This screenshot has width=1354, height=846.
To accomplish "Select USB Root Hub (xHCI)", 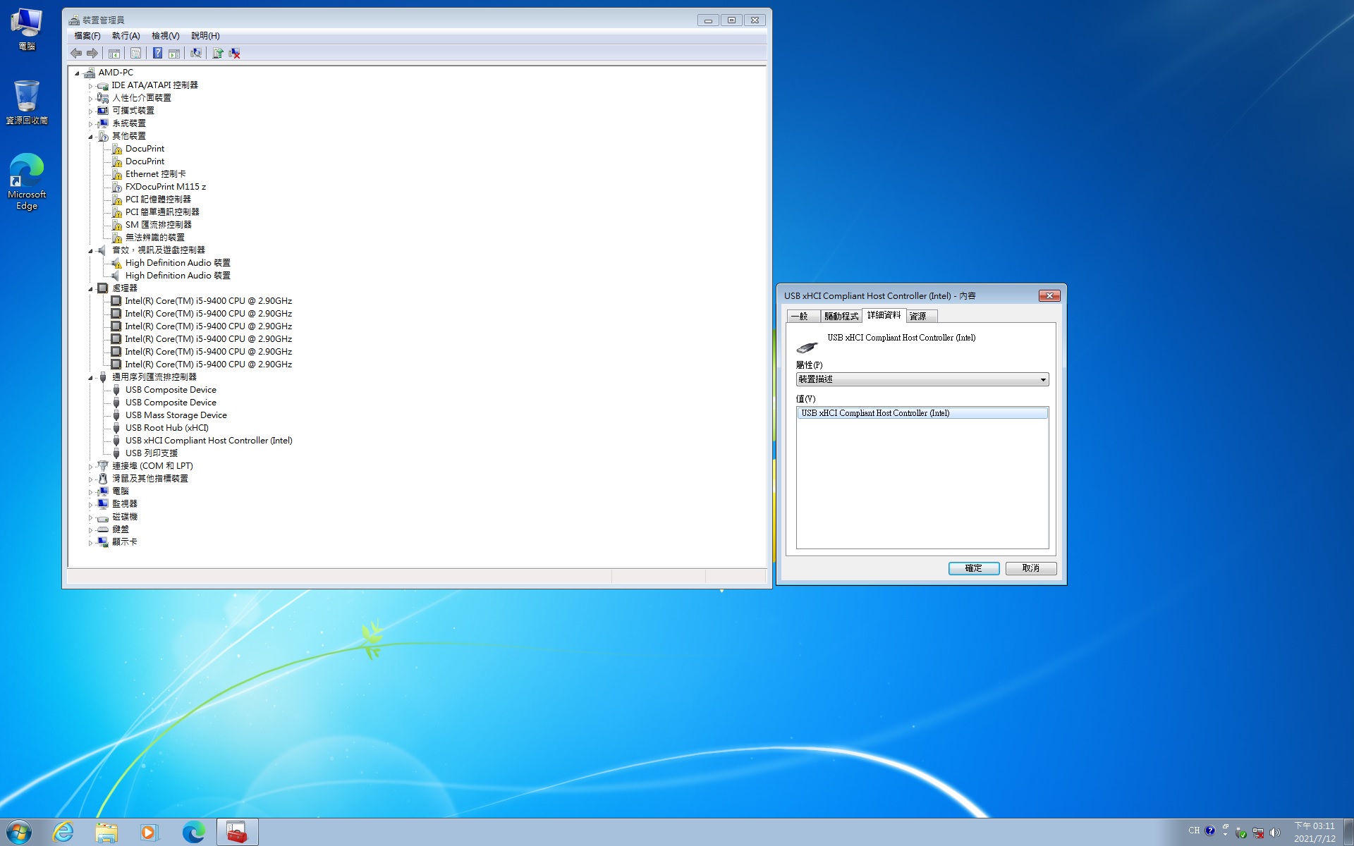I will click(x=167, y=428).
